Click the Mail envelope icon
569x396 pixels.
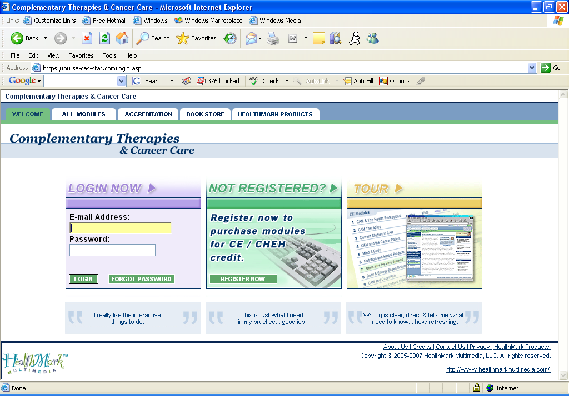coord(251,38)
